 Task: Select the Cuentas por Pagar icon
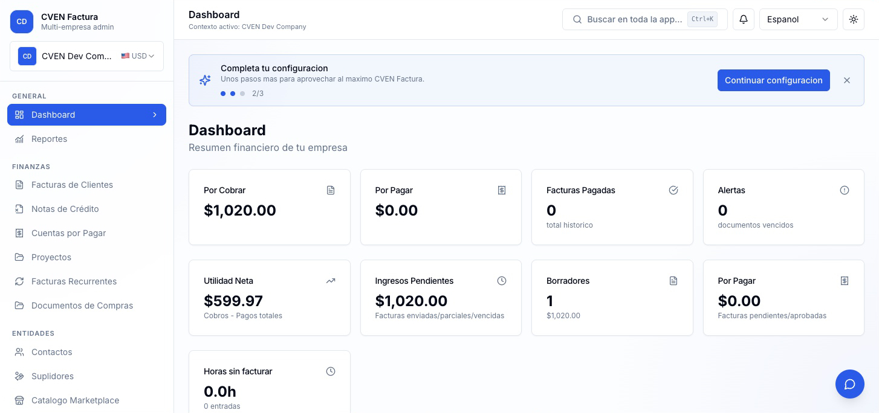tap(19, 233)
